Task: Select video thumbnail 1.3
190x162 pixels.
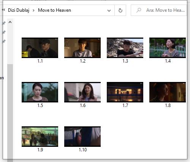Action: point(125,48)
